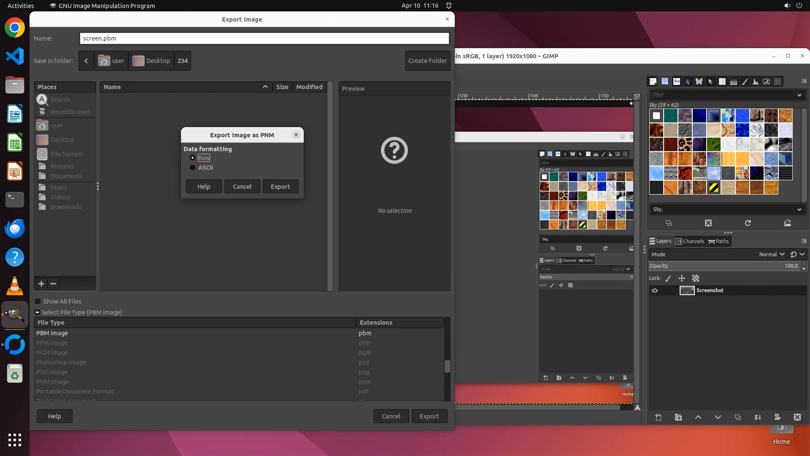This screenshot has height=456, width=810.
Task: Click the delete layer icon
Action: click(797, 417)
